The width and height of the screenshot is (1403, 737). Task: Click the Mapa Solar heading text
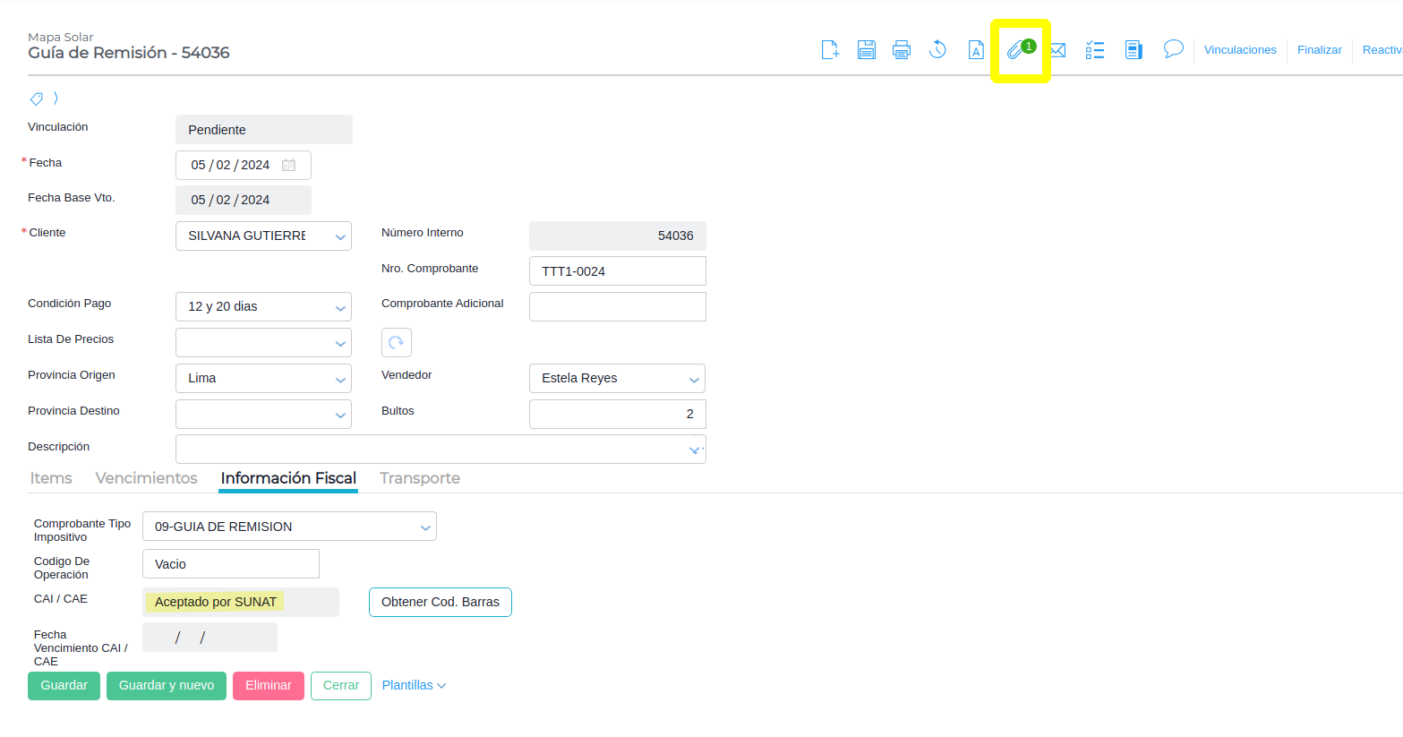[61, 37]
